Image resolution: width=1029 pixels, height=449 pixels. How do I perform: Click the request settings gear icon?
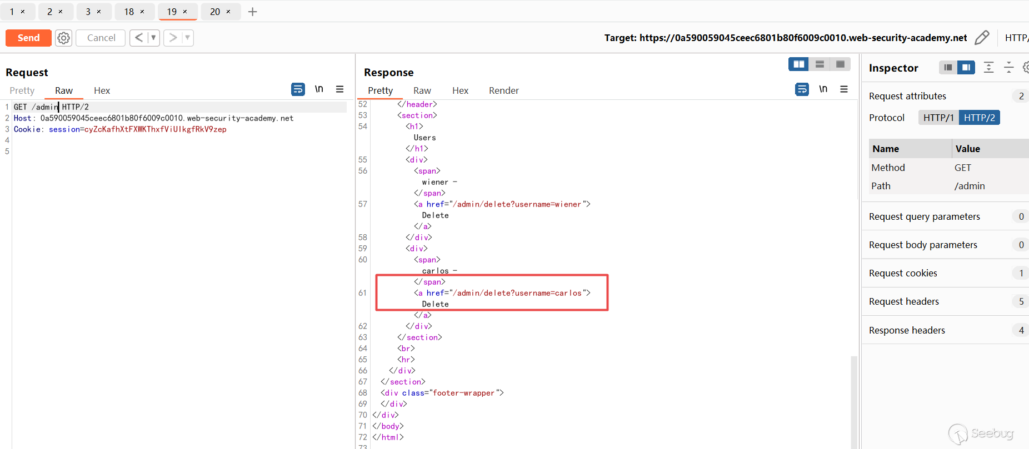point(64,38)
